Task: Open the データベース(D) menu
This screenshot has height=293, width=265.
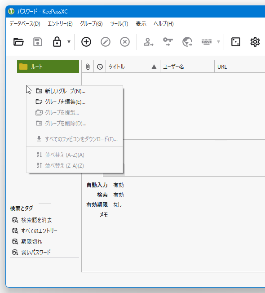Action: (x=25, y=24)
